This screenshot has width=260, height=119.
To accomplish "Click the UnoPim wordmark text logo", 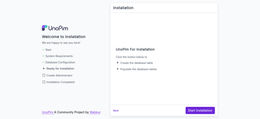I will [58, 28].
